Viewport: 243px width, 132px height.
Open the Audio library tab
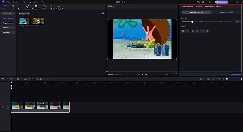click(12, 7)
